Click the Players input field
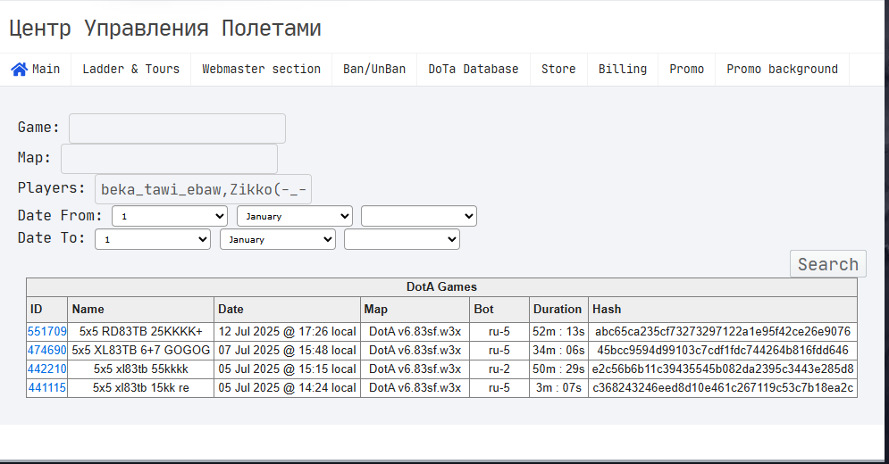889x464 pixels. 203,189
